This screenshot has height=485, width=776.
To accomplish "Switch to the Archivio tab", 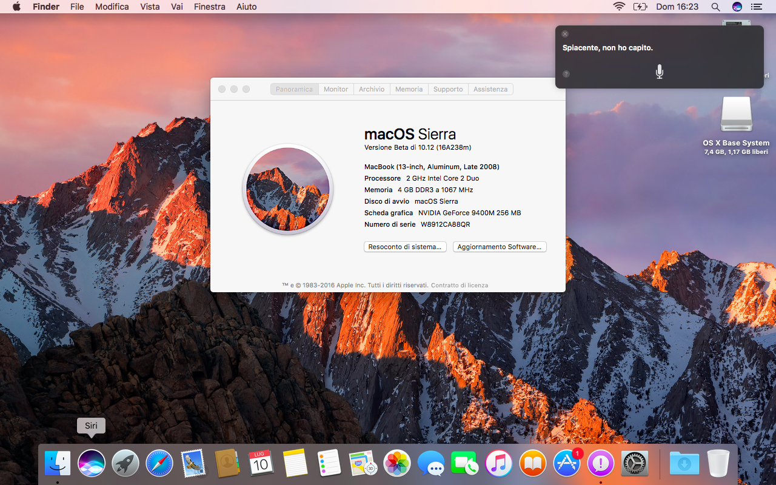I will 372,89.
